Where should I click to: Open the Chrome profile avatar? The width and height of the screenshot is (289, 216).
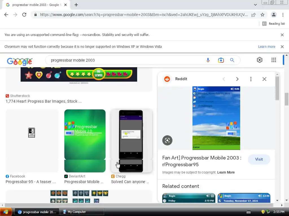(x=274, y=15)
